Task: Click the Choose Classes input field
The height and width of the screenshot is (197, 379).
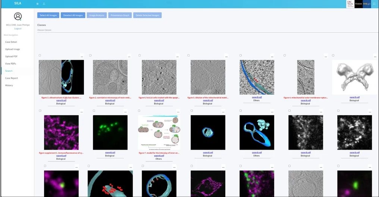Action: click(208, 30)
